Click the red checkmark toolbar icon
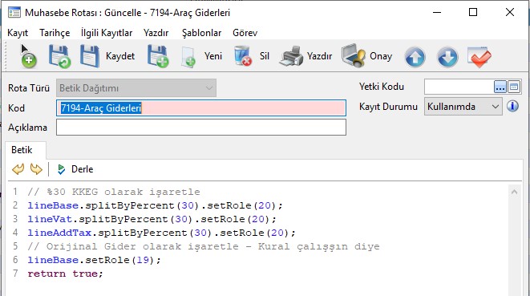 click(x=479, y=57)
